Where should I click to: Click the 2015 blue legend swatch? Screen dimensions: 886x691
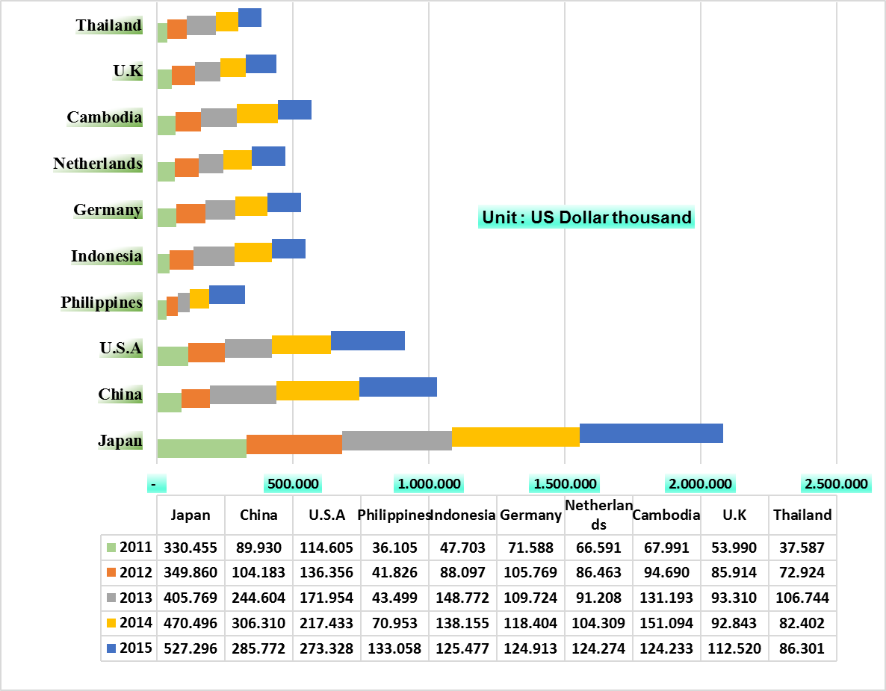pyautogui.click(x=113, y=648)
